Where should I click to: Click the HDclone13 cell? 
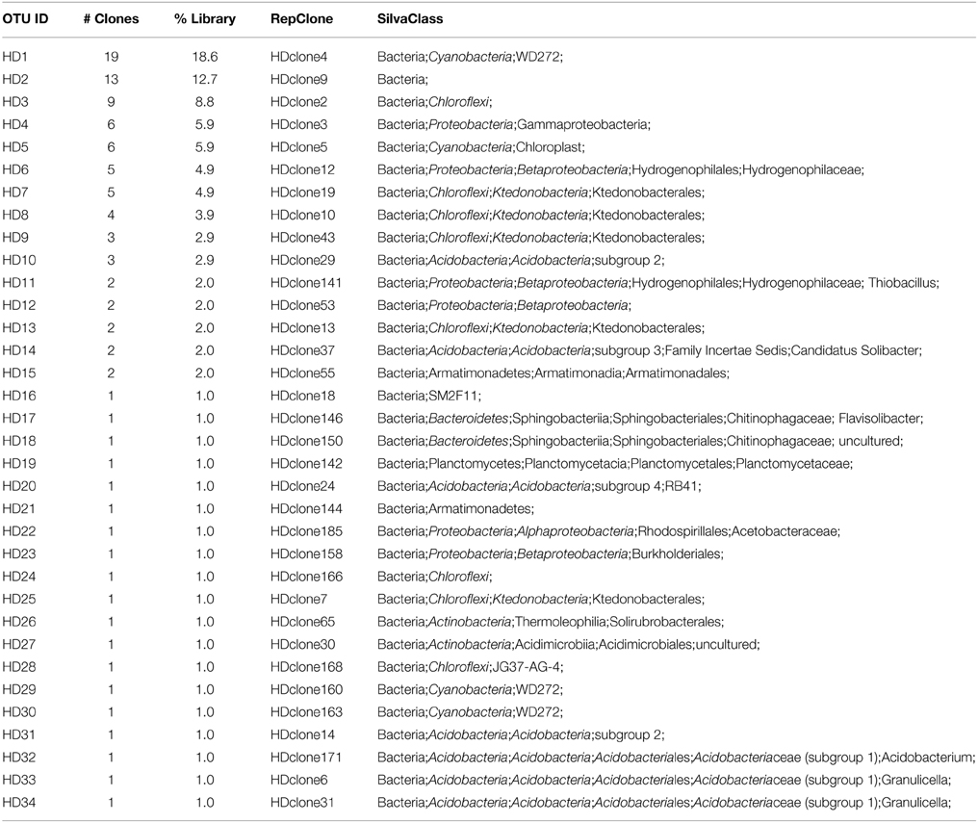302,328
